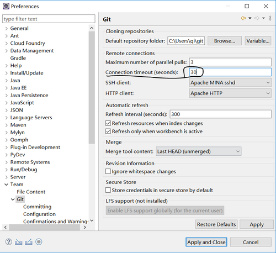Click the Oomph preference recorder icon
Viewport: 276px width, 253px height.
coord(39,241)
